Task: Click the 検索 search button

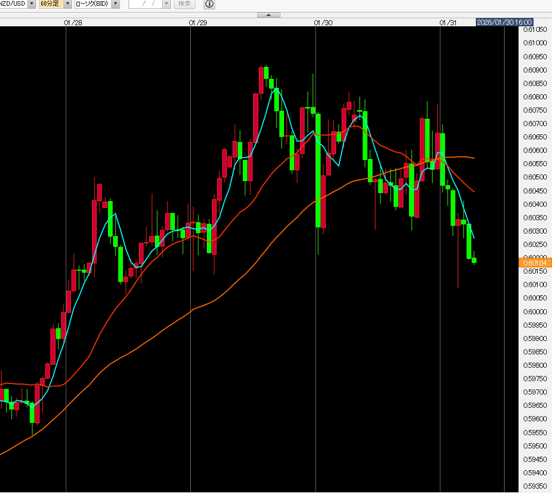Action: point(185,3)
